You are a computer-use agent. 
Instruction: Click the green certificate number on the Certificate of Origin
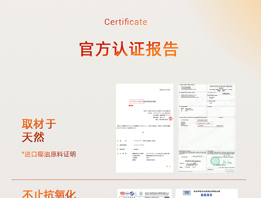click(x=230, y=170)
